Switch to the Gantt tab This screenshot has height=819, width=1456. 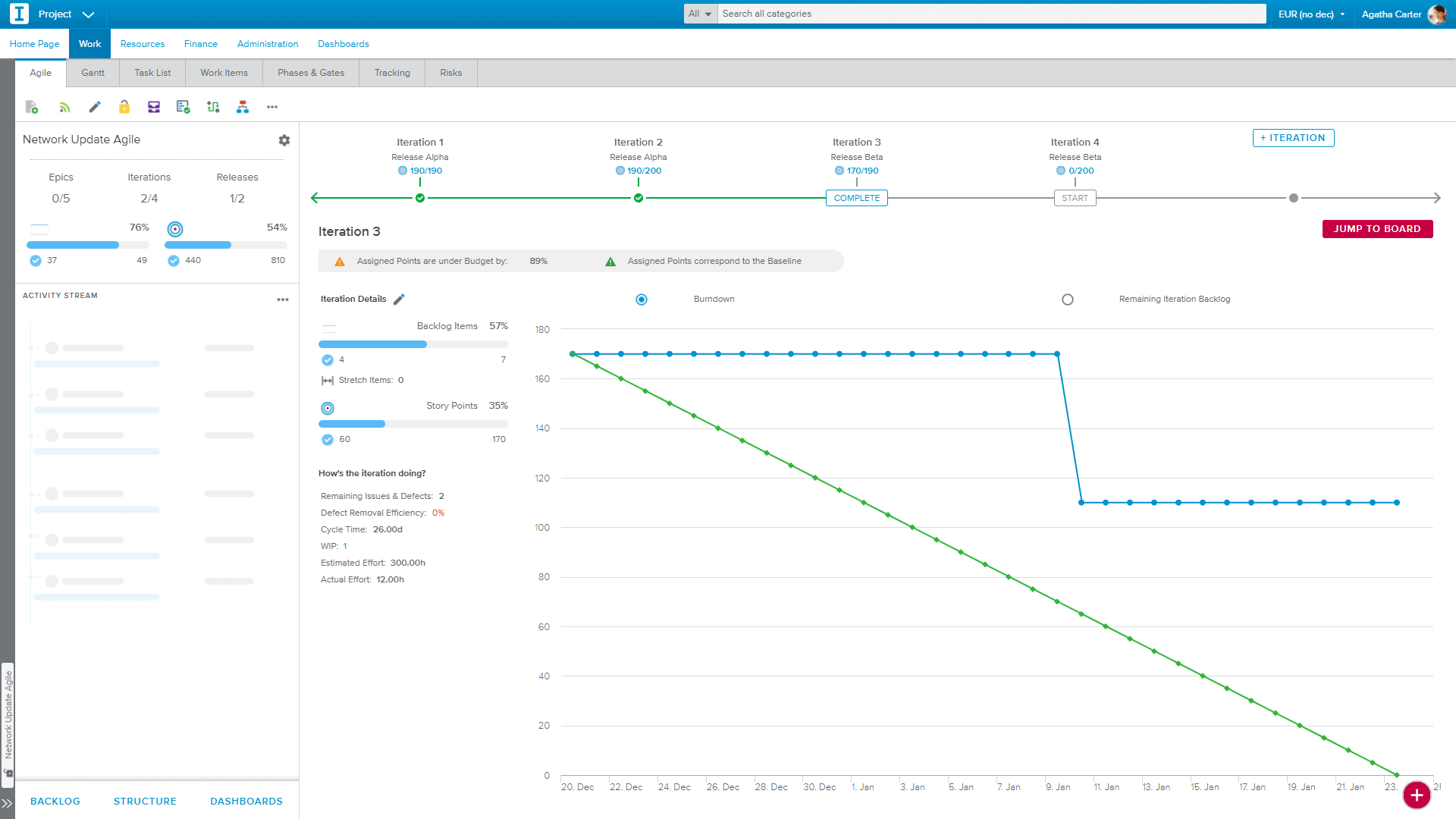tap(93, 73)
